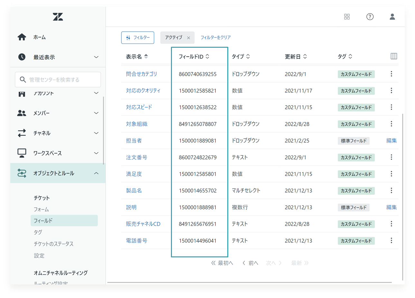Open the help question mark icon
This screenshot has width=415, height=298.
pos(370,17)
